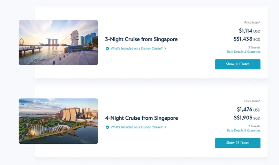Screen dimensions: 279x165
Task: Open Rate Details & Gratuities for 4-Night Cruise
Action: point(243,130)
